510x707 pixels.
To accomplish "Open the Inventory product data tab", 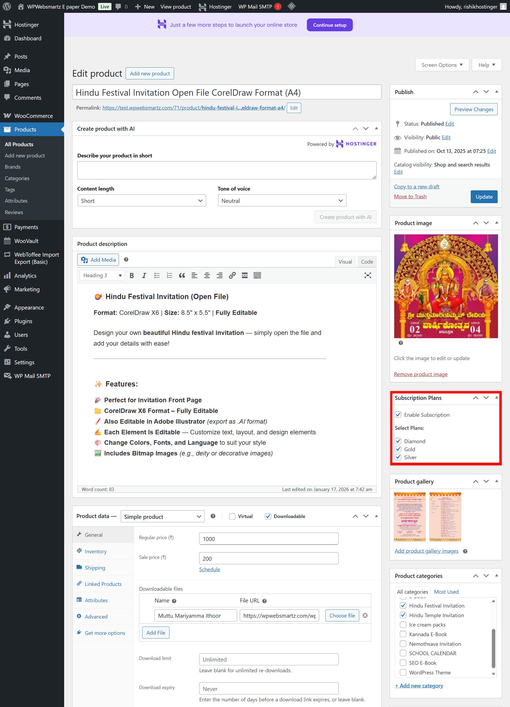I will click(x=96, y=551).
